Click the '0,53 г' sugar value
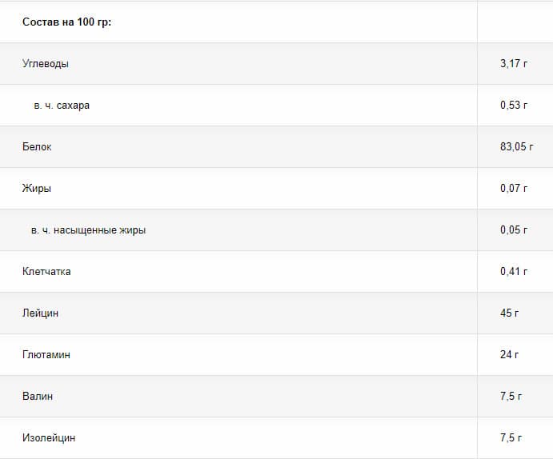553x459 pixels. click(514, 106)
